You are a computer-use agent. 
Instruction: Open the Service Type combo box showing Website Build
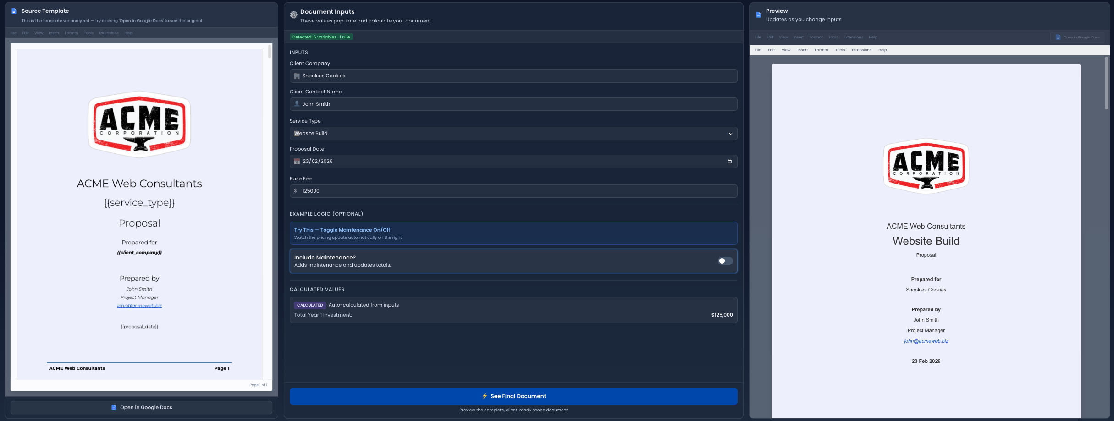(x=513, y=134)
